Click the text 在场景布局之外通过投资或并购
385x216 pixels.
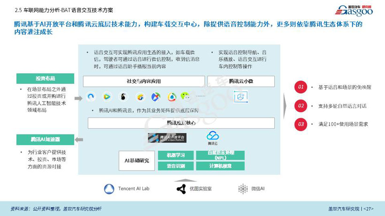pyautogui.click(x=46, y=100)
